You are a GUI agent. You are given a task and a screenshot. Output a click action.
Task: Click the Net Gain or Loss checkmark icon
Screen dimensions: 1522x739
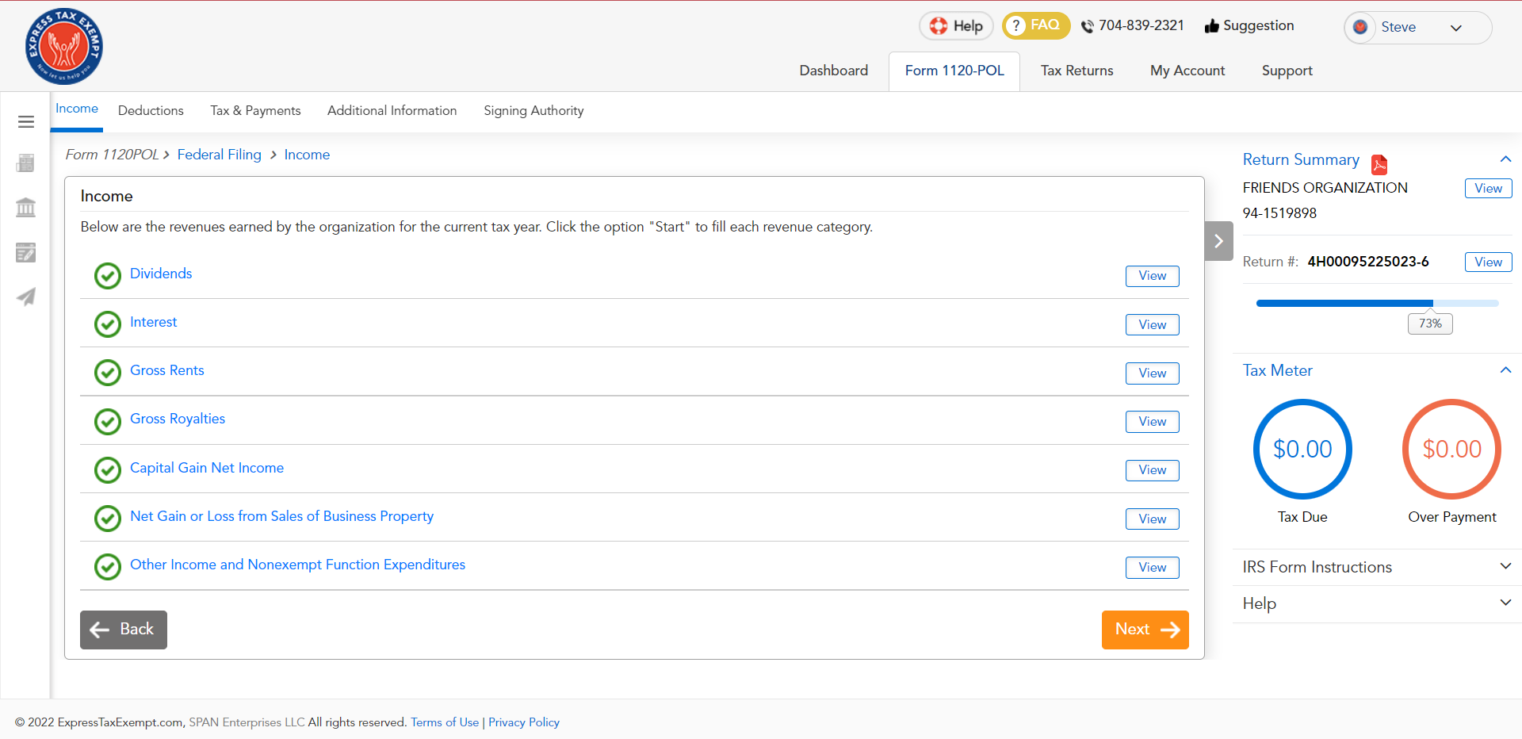[108, 519]
